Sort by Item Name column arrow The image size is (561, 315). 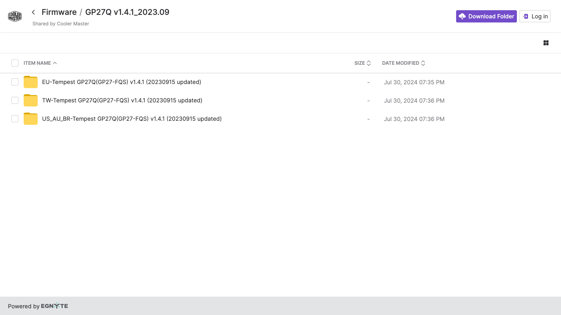tap(55, 63)
